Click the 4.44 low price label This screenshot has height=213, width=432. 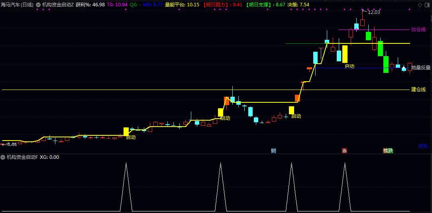coord(11,145)
